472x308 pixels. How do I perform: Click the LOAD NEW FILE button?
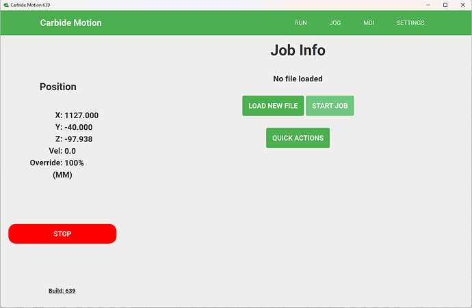[273, 106]
